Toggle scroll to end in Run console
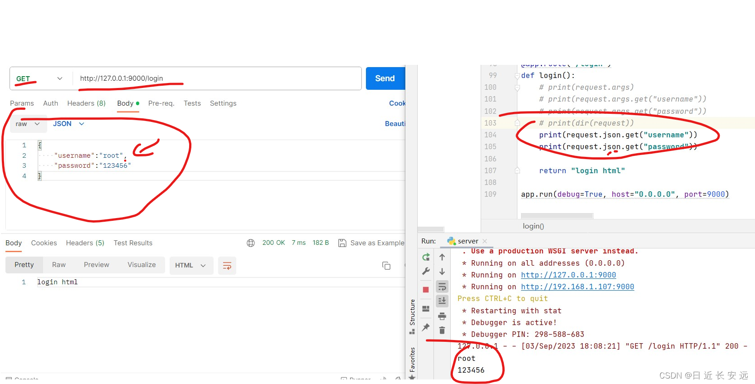This screenshot has height=384, width=755. pyautogui.click(x=442, y=301)
